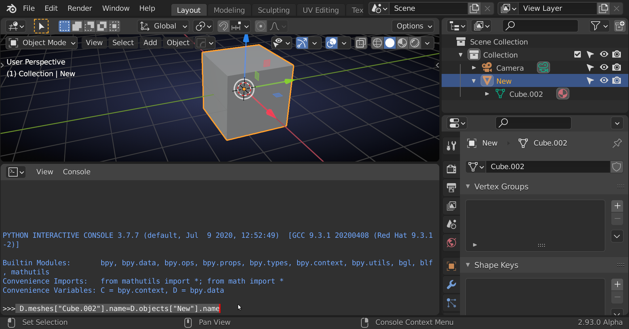The image size is (629, 329).
Task: Toggle X-Ray mode in the viewport header
Action: 361,43
